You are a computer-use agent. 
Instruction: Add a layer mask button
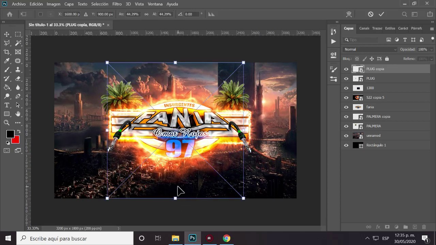387,227
